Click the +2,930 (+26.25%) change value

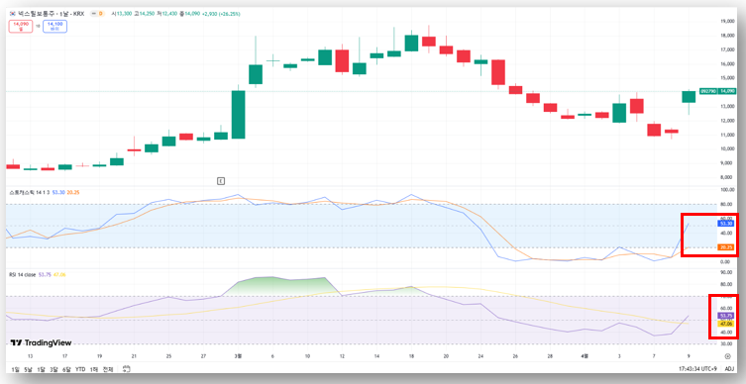[221, 14]
